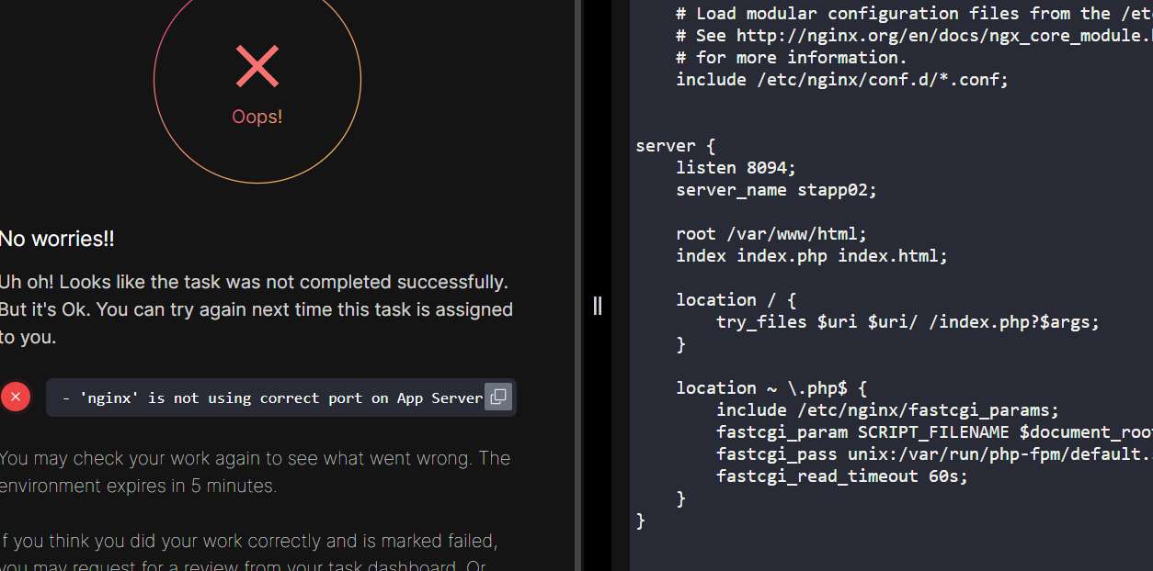The image size is (1153, 571).
Task: Click the 'No worries!!' heading
Action: point(57,240)
